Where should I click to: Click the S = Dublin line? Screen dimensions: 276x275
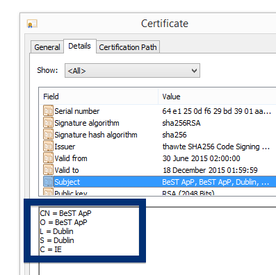click(57, 240)
